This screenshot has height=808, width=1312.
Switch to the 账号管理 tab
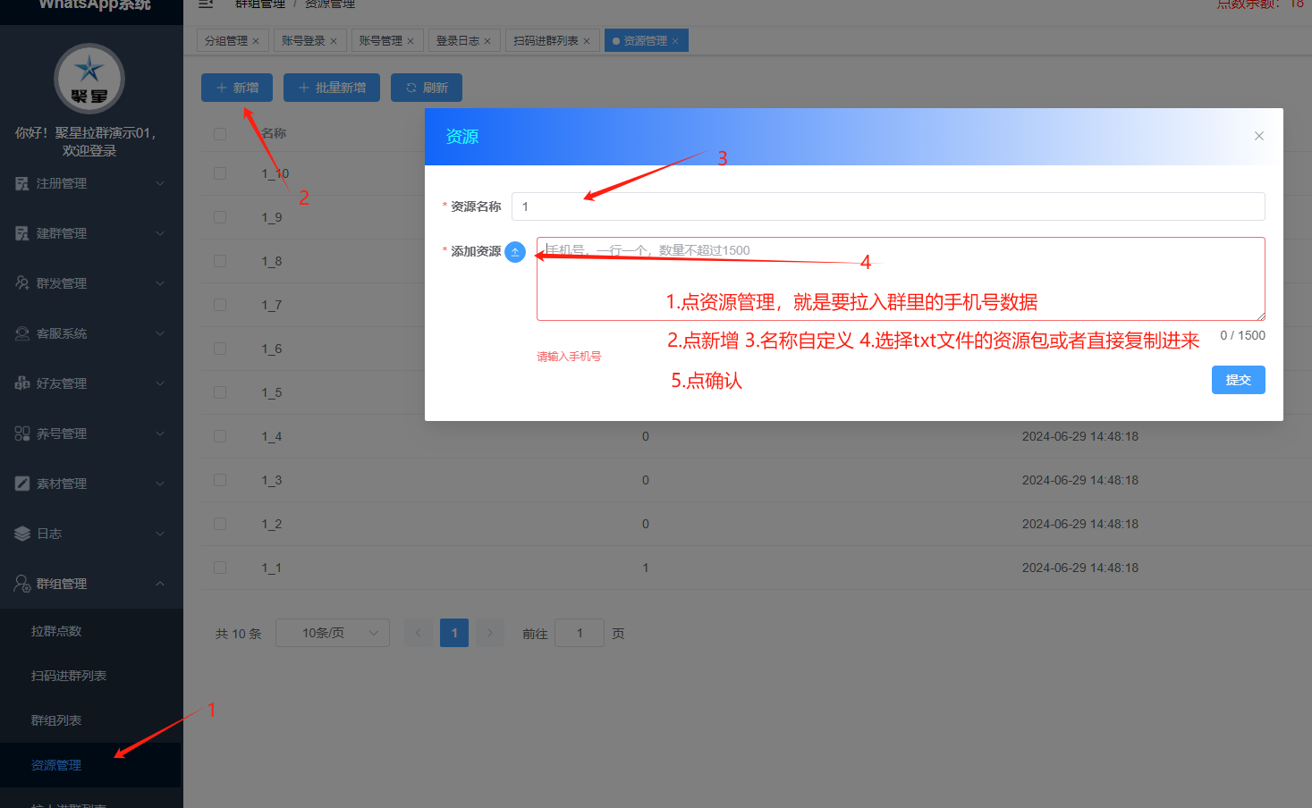click(381, 40)
